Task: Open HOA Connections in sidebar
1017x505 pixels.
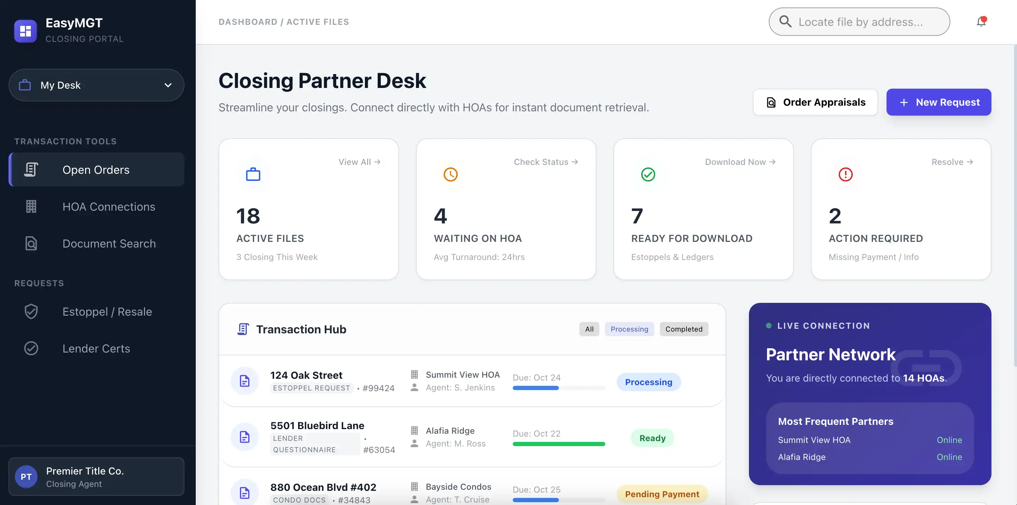Action: coord(109,206)
